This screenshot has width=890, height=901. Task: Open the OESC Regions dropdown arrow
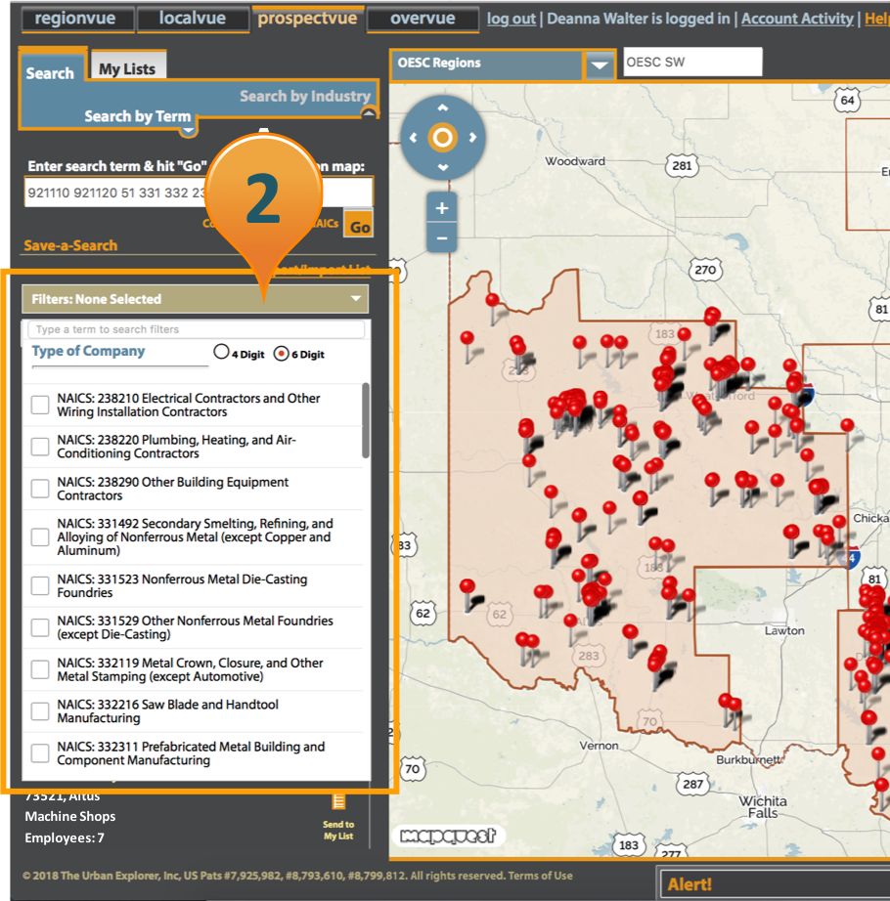600,65
